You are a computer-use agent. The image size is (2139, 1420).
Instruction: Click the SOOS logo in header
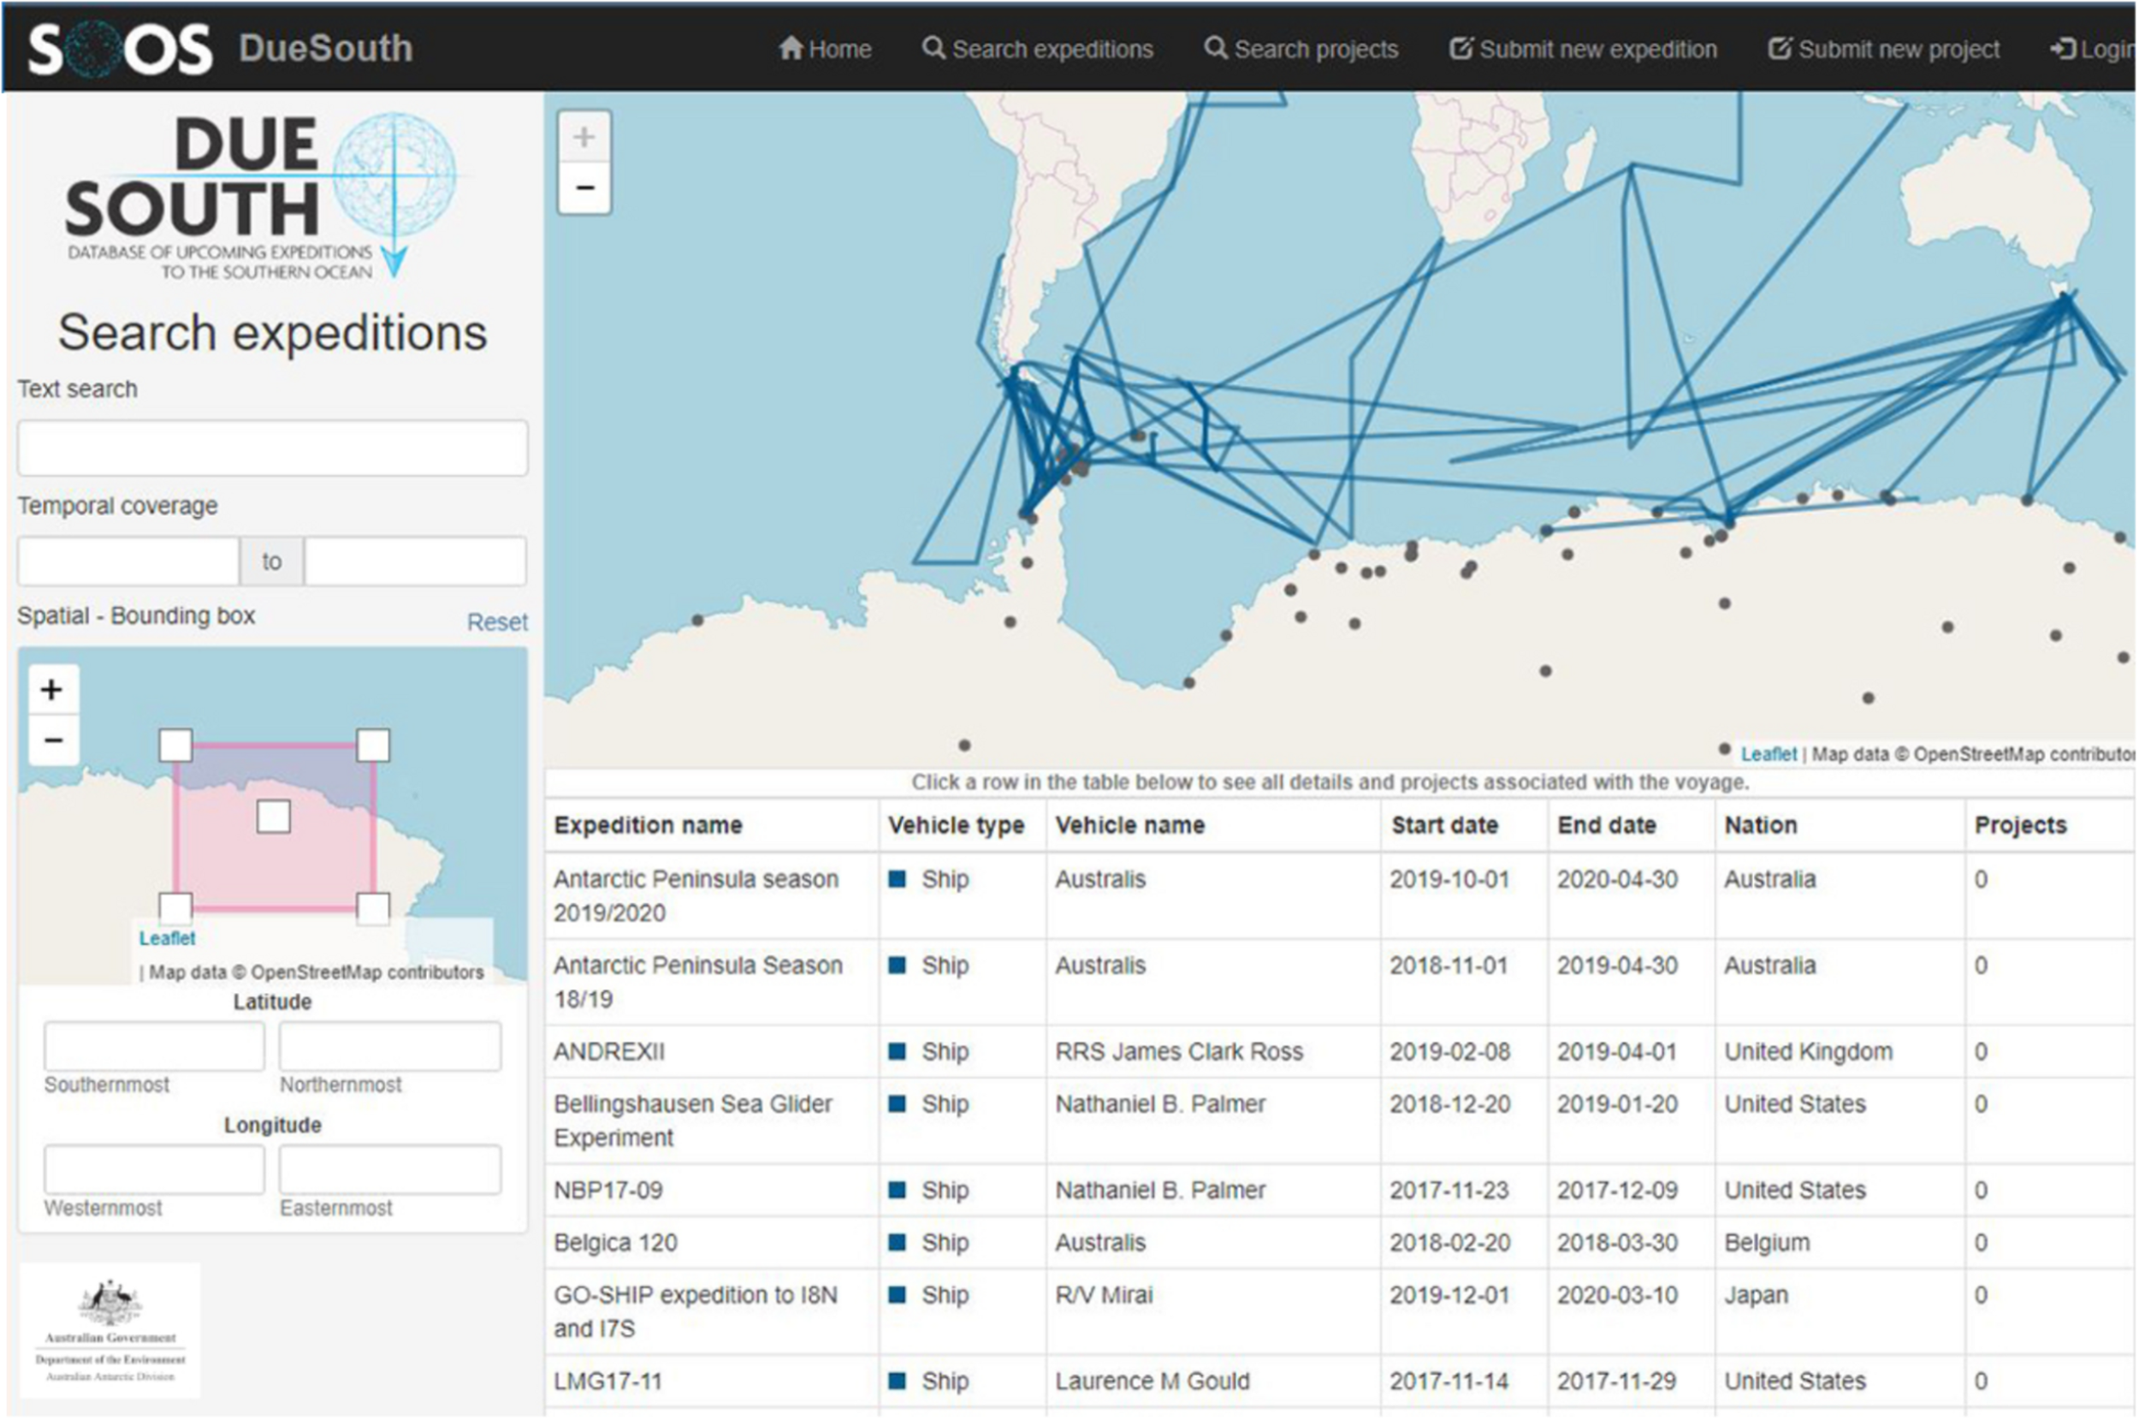coord(121,49)
